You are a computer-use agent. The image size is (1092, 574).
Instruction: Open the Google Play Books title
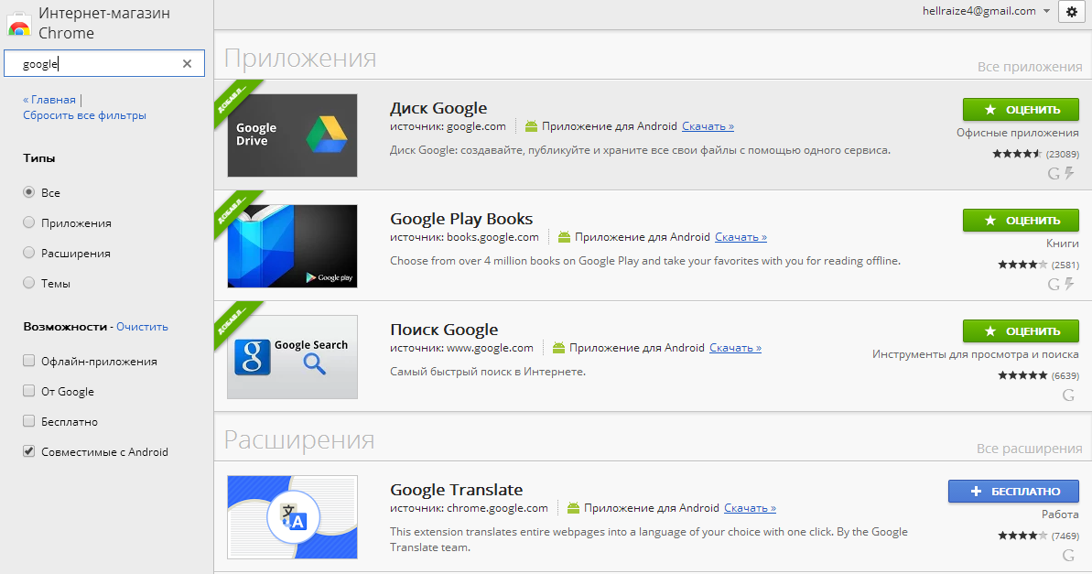pos(461,219)
